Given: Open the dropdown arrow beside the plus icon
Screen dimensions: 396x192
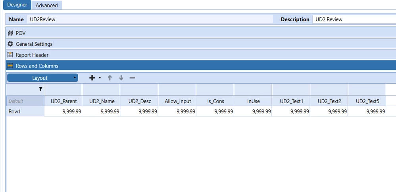Looking at the screenshot, I should [100, 78].
